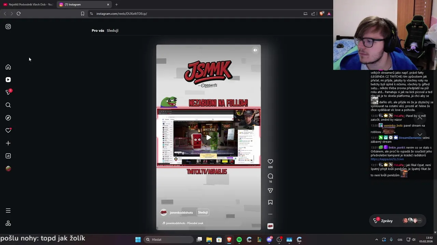Open the Brave Rewards triangle icon
Viewport: 437px width, 245px height.
tap(329, 14)
